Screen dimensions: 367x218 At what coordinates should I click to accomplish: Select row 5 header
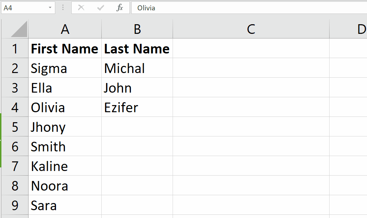coord(15,127)
